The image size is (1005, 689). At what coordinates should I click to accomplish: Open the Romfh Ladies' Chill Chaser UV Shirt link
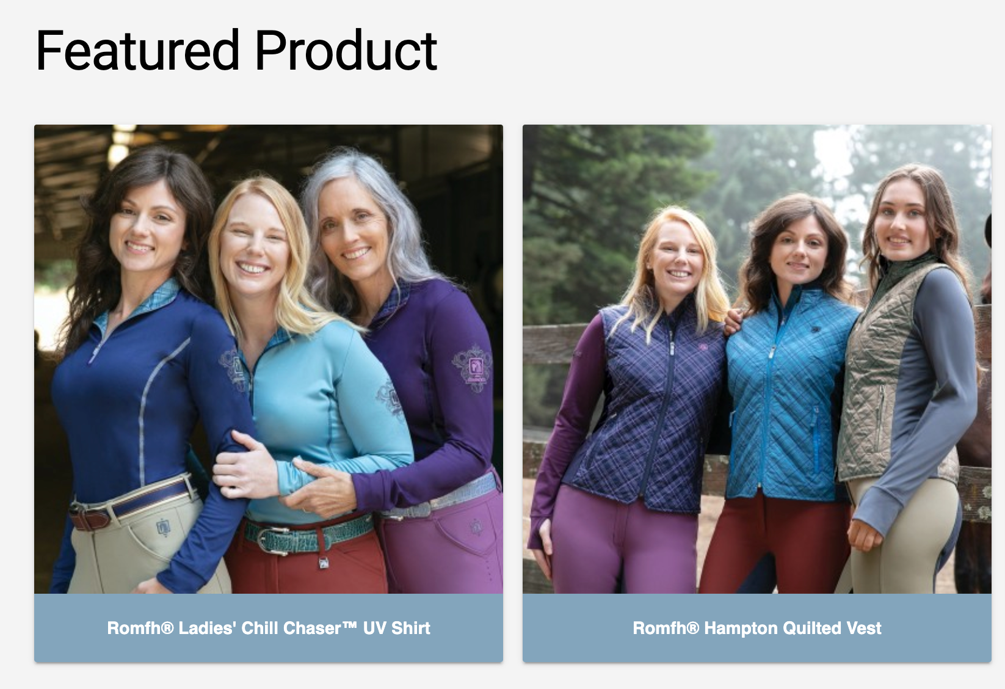pyautogui.click(x=269, y=628)
